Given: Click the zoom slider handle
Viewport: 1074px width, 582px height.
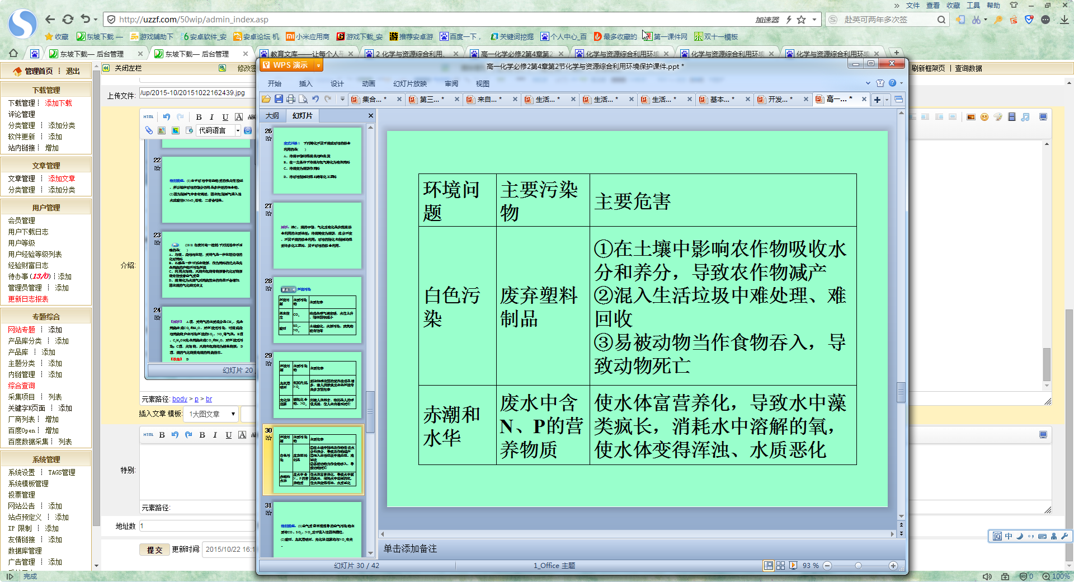Looking at the screenshot, I should [x=858, y=565].
